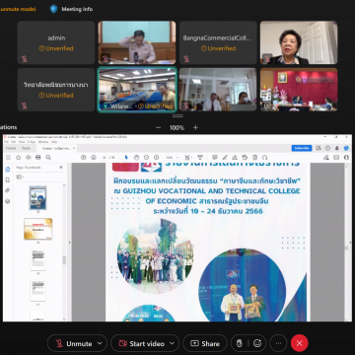This screenshot has width=355, height=355.
Task: Open the Tools tab in Acrobat
Action: click(x=26, y=148)
